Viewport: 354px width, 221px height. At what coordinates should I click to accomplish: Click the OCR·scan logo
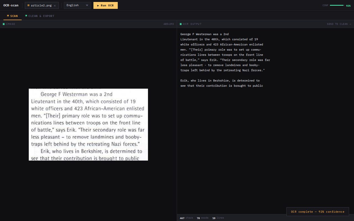[11, 6]
